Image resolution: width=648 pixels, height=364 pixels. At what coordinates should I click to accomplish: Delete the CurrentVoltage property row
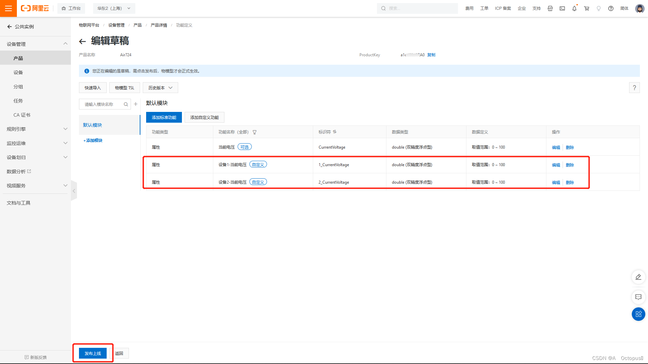pyautogui.click(x=570, y=147)
